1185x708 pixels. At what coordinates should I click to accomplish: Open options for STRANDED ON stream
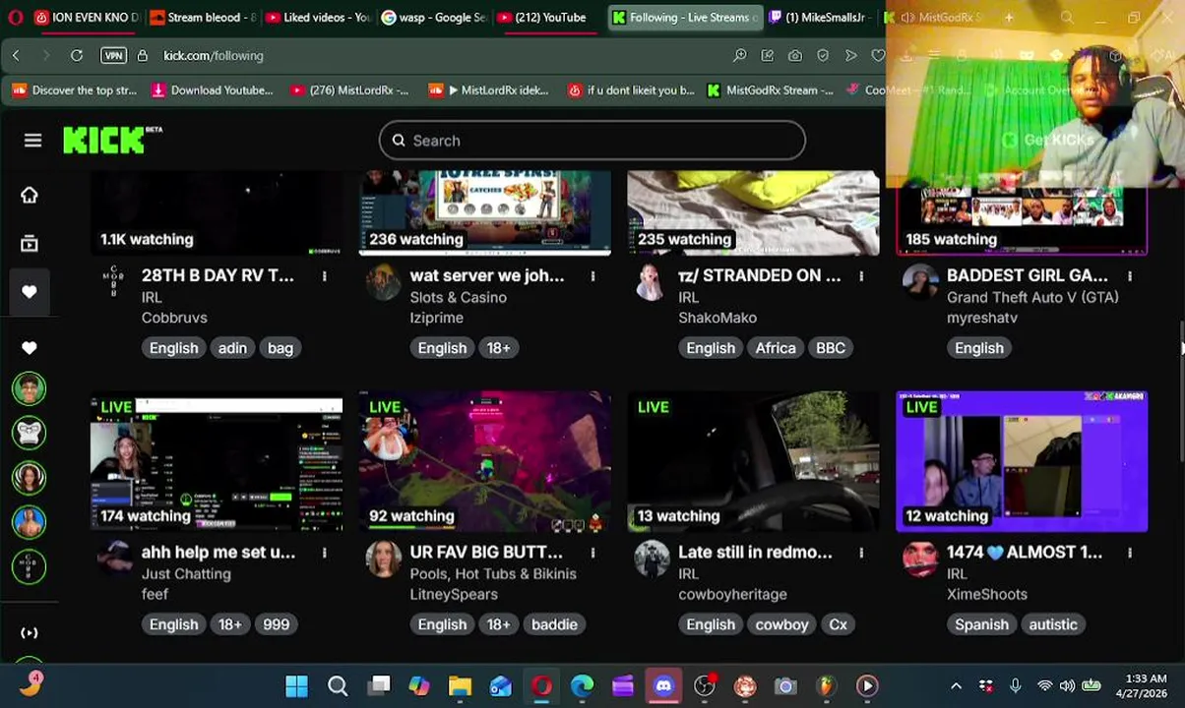click(x=861, y=276)
